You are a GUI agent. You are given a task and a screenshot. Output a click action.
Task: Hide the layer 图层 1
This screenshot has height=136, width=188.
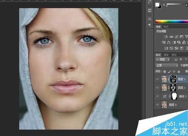pos(158,88)
